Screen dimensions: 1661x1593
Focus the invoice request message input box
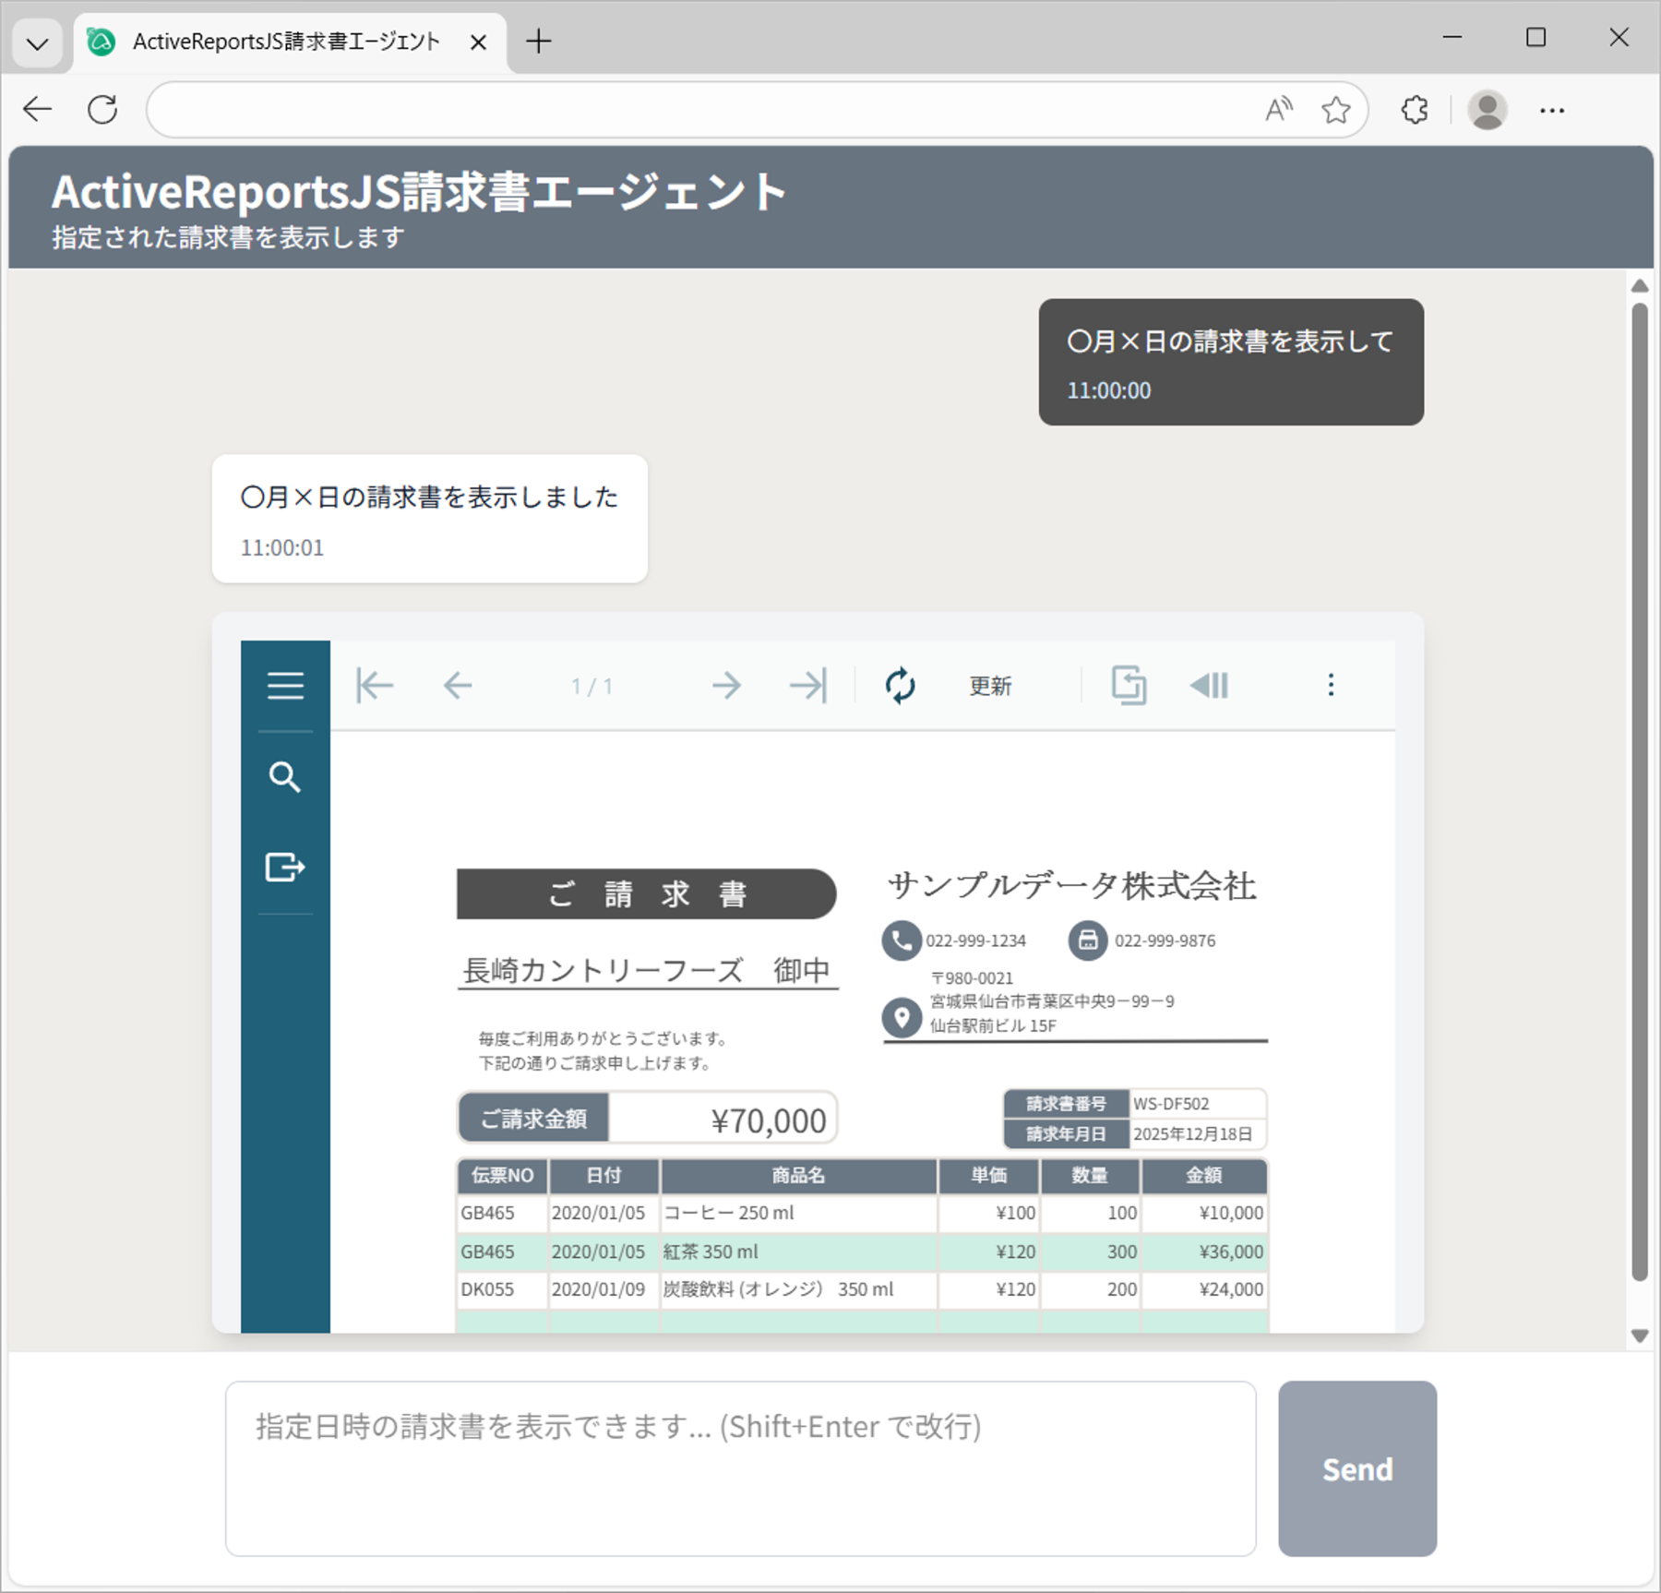(x=741, y=1468)
